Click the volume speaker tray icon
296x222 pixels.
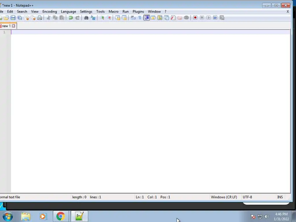pos(267,217)
